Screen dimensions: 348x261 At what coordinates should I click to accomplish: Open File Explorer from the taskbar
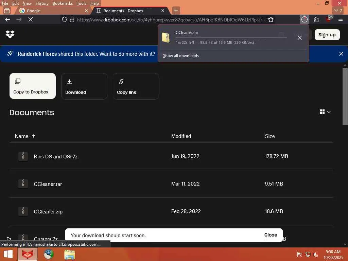click(x=70, y=254)
